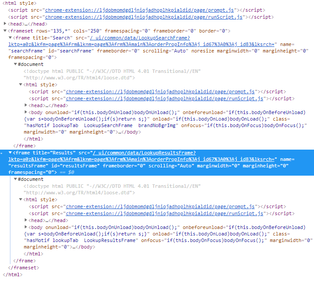
Task: Expand head node inside Search frame document
Action: 26,105
